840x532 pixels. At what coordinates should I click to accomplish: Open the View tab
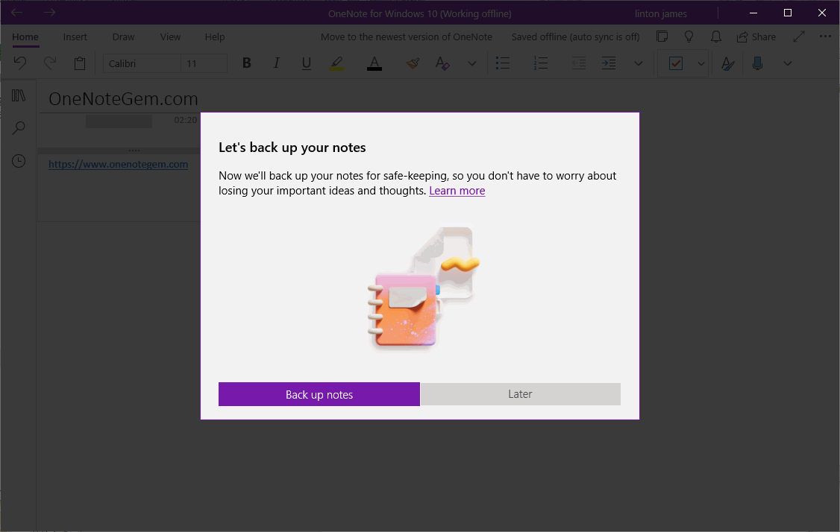point(170,37)
